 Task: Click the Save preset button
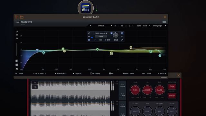tap(145, 26)
